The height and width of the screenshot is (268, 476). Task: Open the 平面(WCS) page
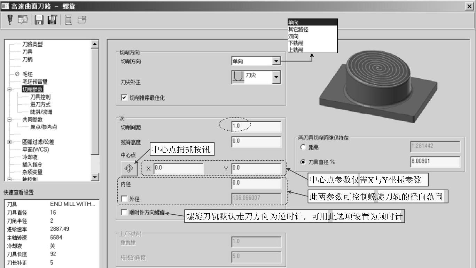click(x=36, y=150)
